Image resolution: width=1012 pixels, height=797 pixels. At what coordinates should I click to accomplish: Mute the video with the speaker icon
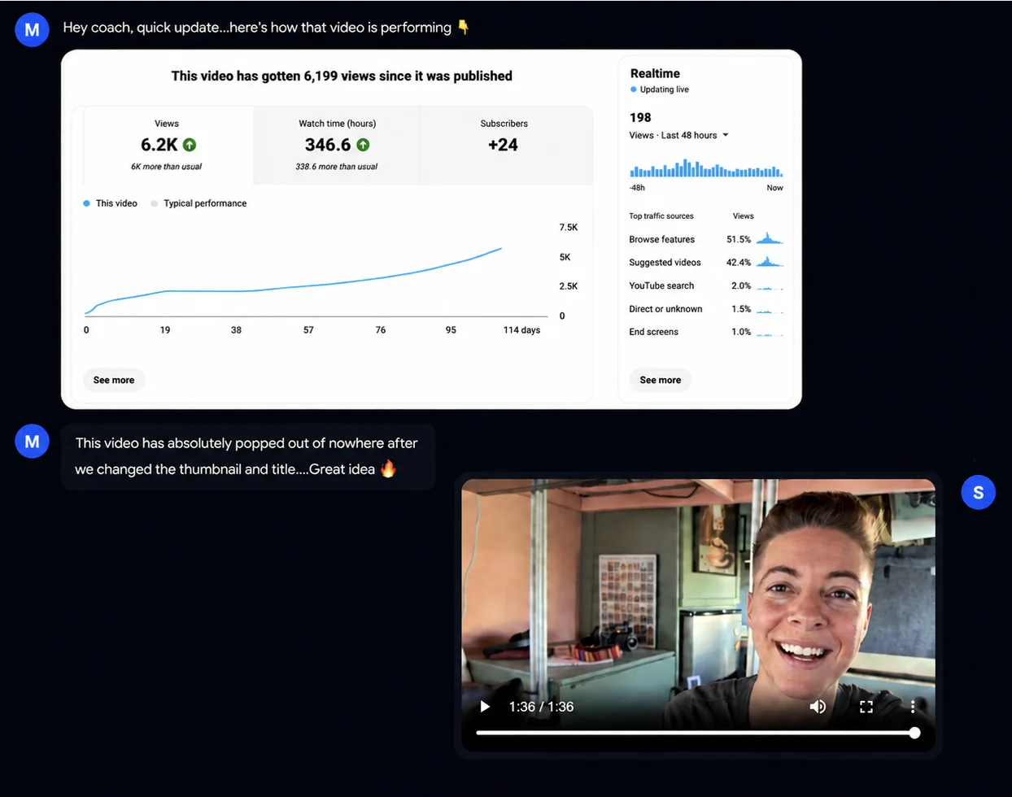[818, 707]
